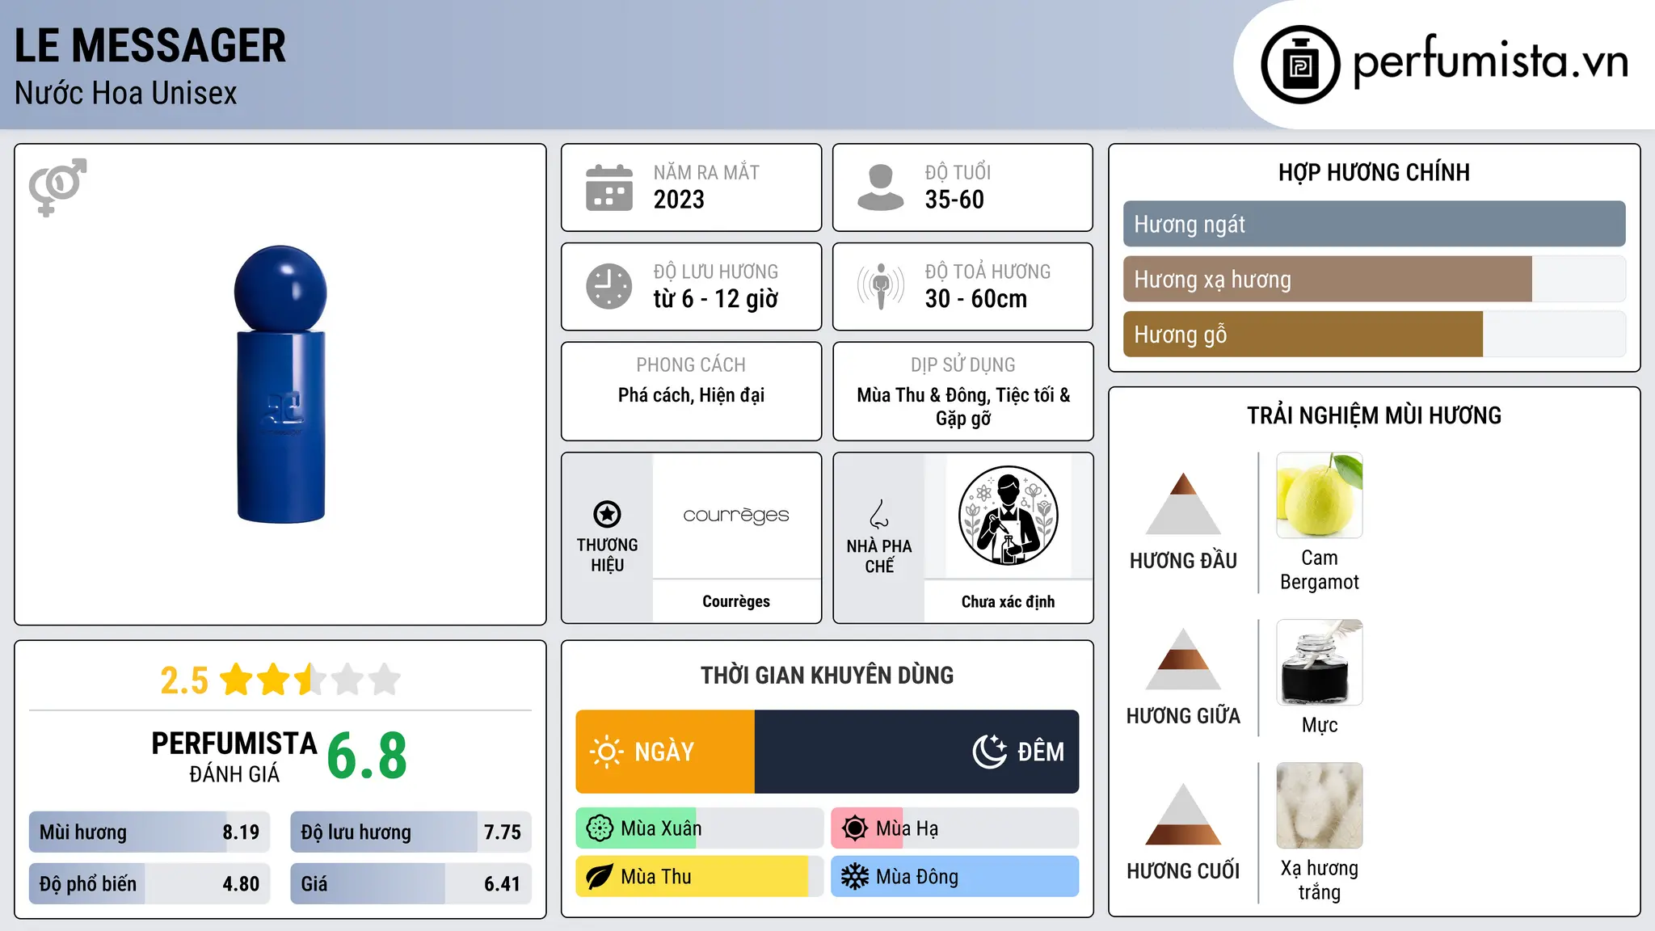
Task: Click the Độ phổ biến 4.80 score bar
Action: pyautogui.click(x=149, y=883)
